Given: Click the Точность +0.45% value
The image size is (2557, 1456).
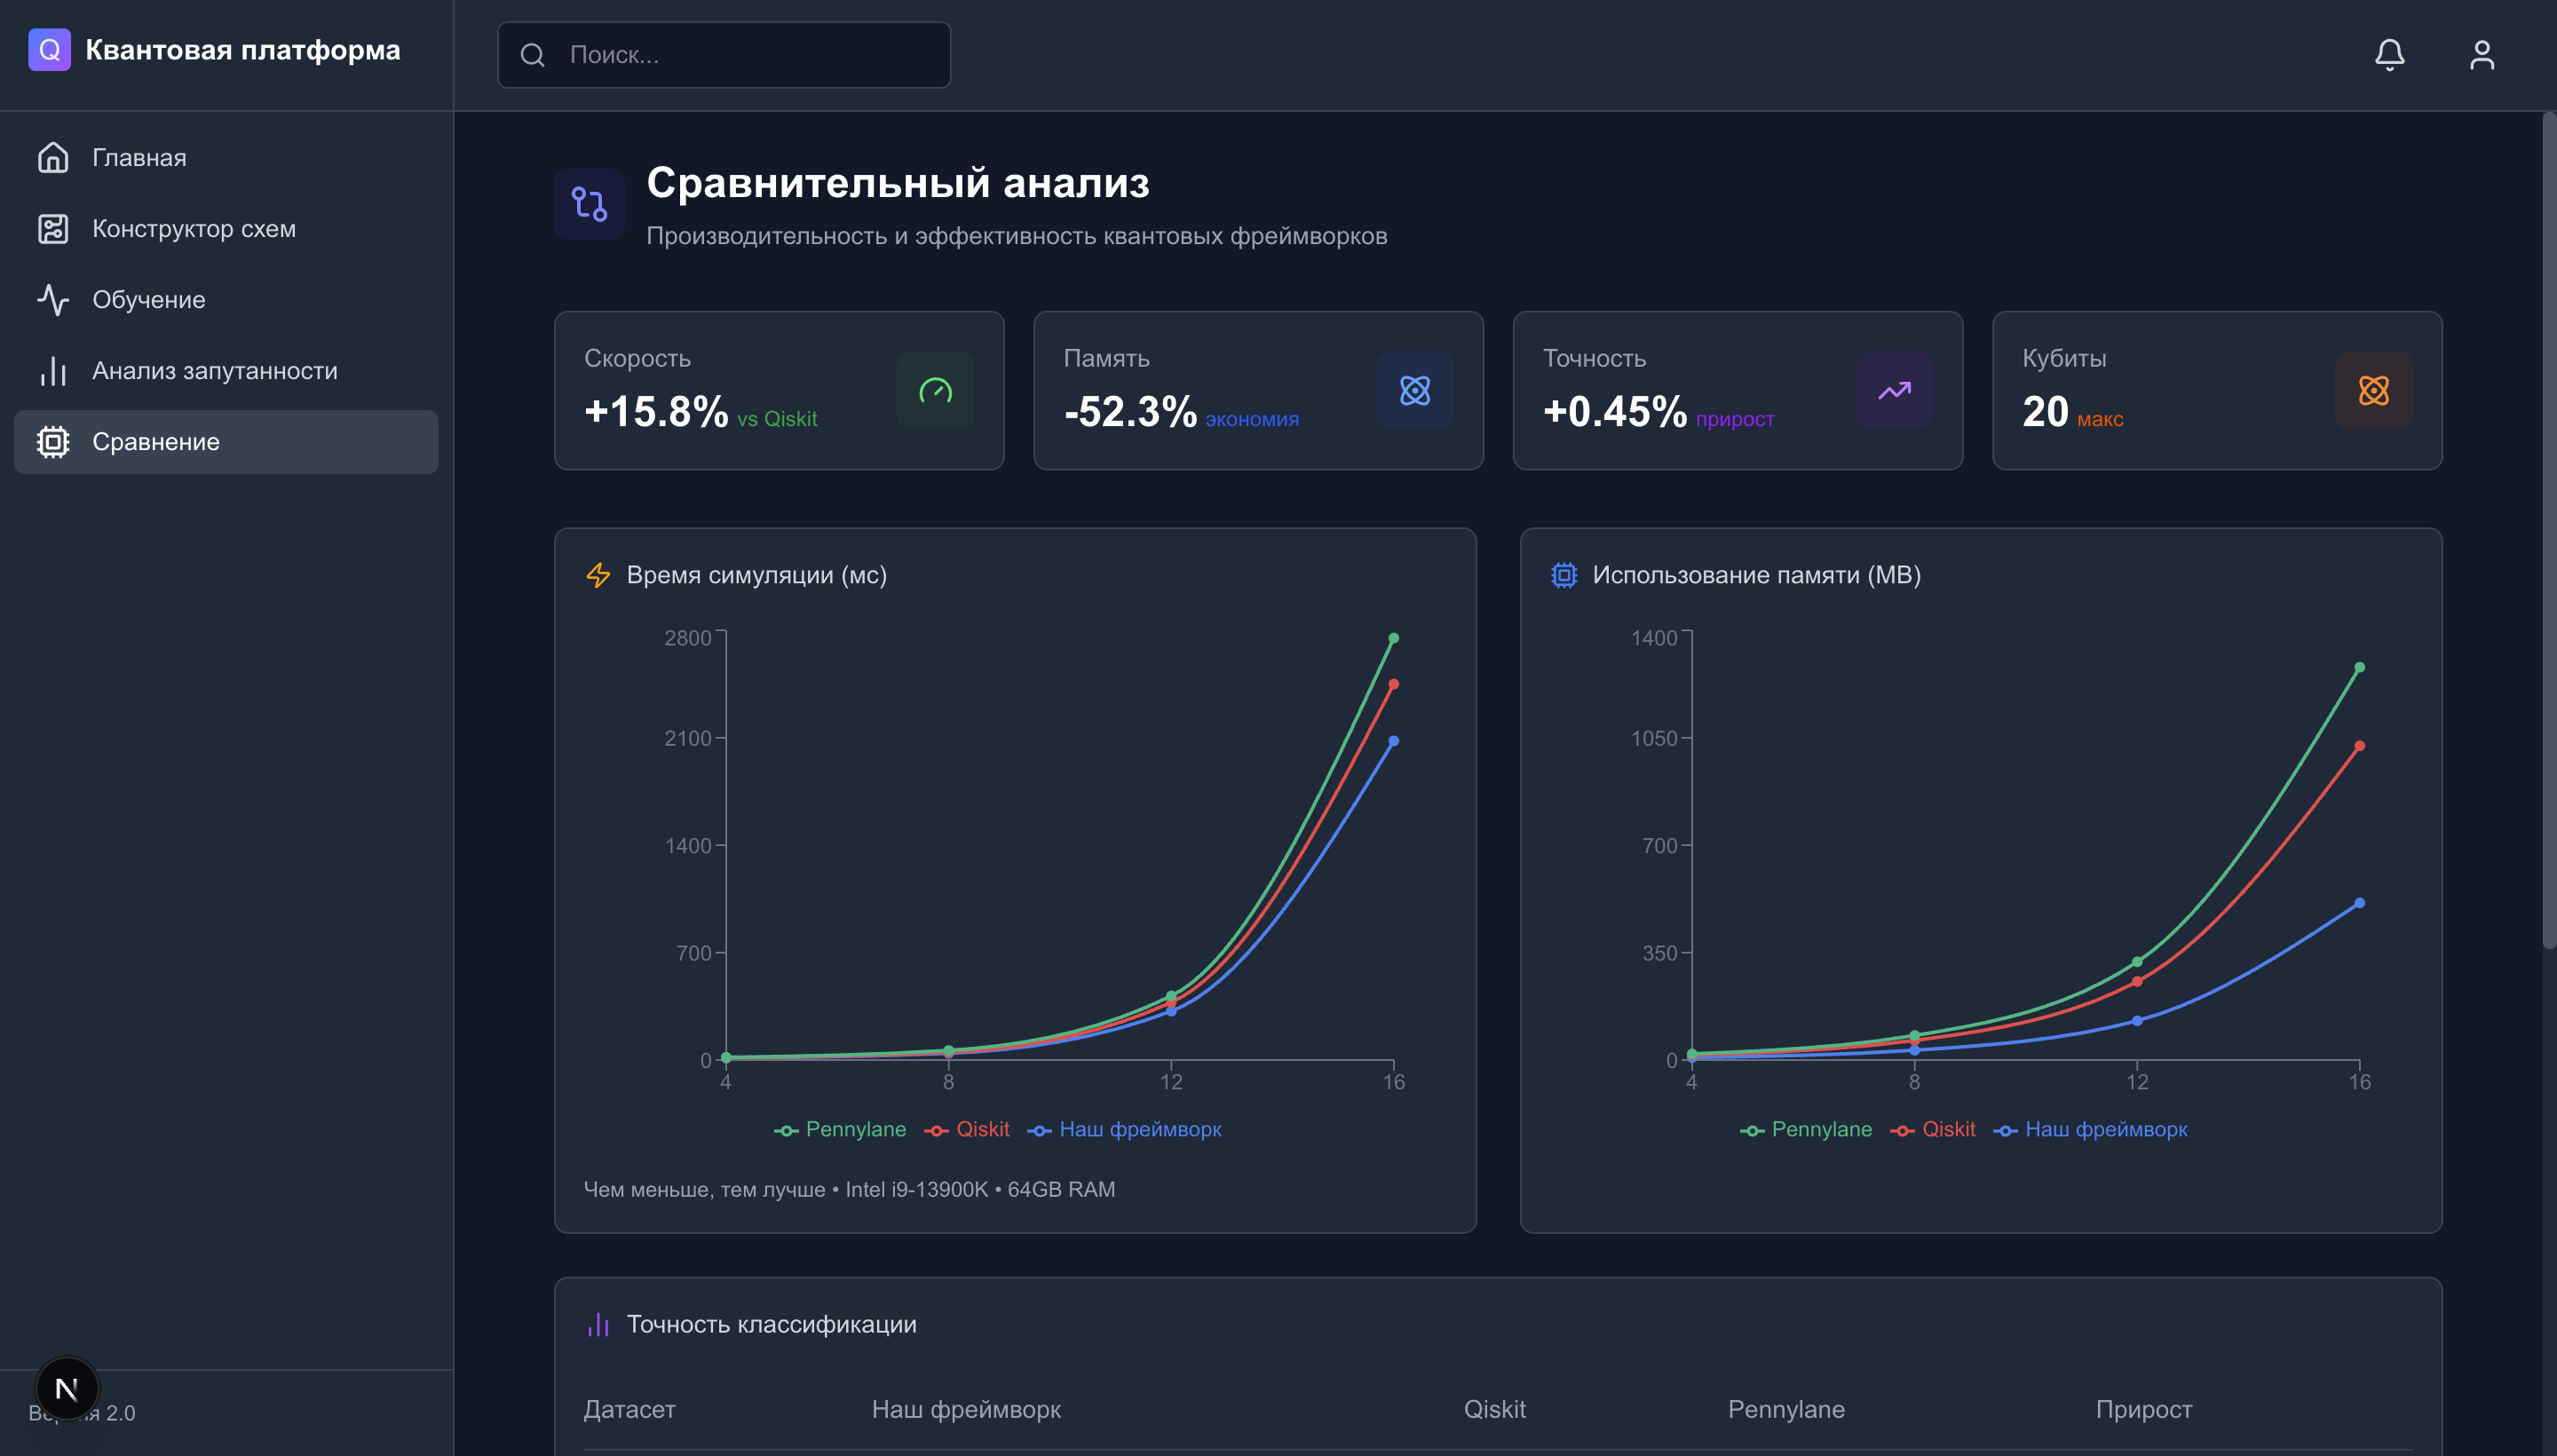Looking at the screenshot, I should tap(1615, 412).
